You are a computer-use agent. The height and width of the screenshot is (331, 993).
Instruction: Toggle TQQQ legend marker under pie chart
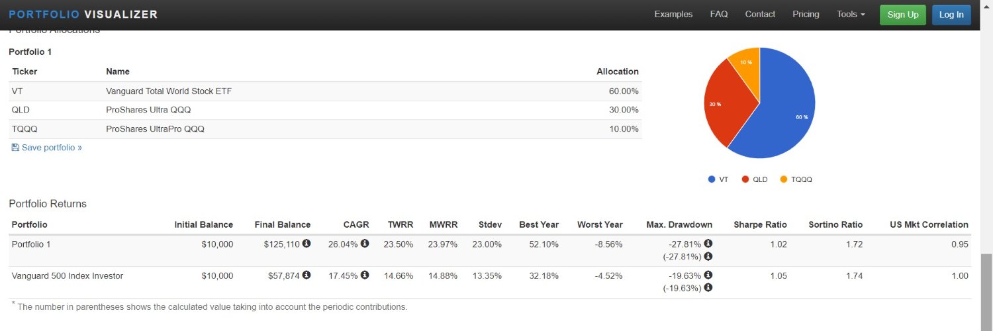[x=784, y=179]
